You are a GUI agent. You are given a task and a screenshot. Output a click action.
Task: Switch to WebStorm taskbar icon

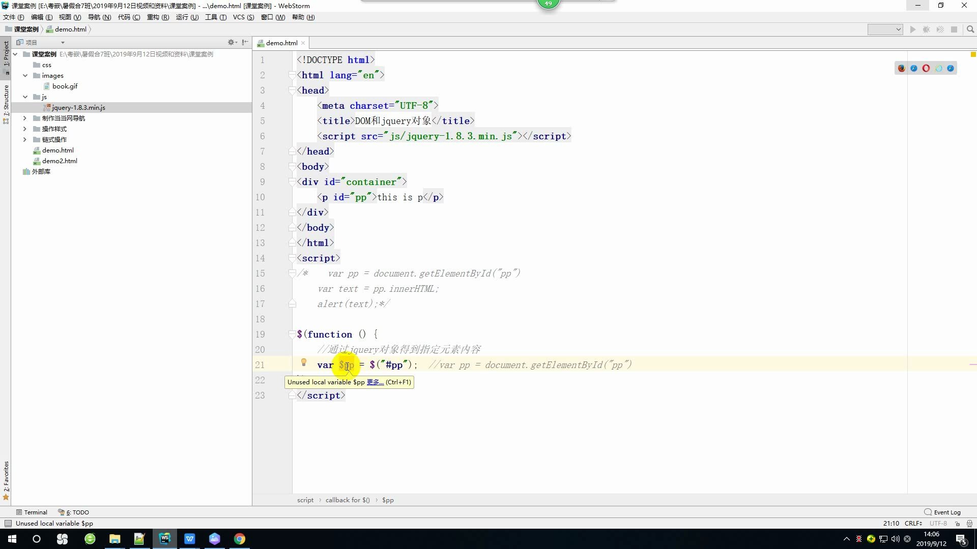tap(164, 539)
